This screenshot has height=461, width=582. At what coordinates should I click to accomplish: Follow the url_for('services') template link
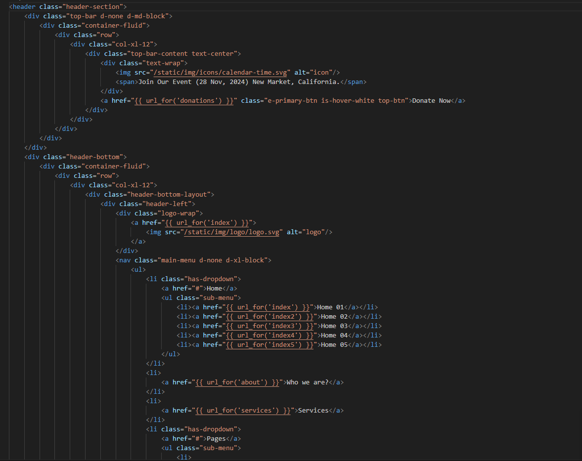tap(242, 410)
